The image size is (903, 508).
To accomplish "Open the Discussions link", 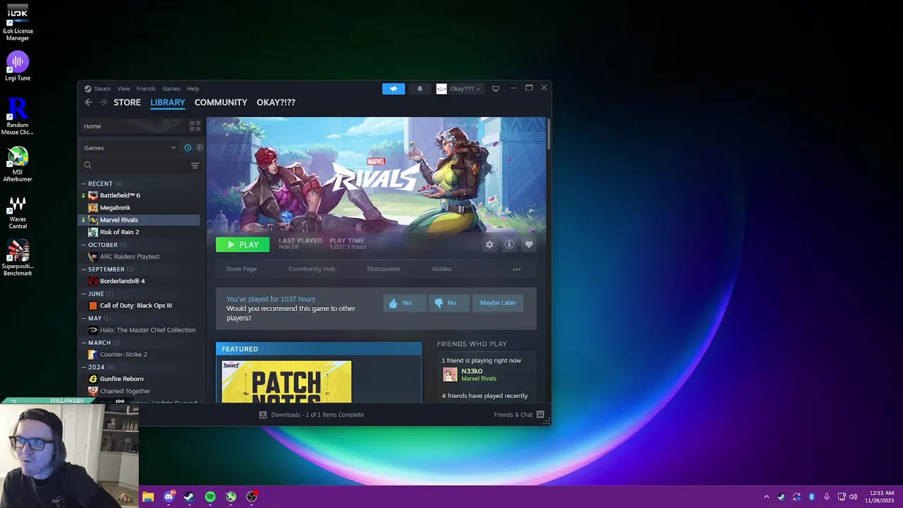I will [x=384, y=269].
